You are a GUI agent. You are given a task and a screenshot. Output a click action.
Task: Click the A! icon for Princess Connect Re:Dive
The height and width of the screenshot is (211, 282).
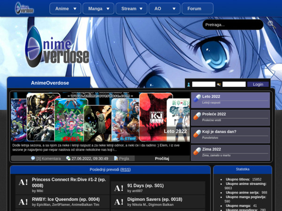point(23,182)
